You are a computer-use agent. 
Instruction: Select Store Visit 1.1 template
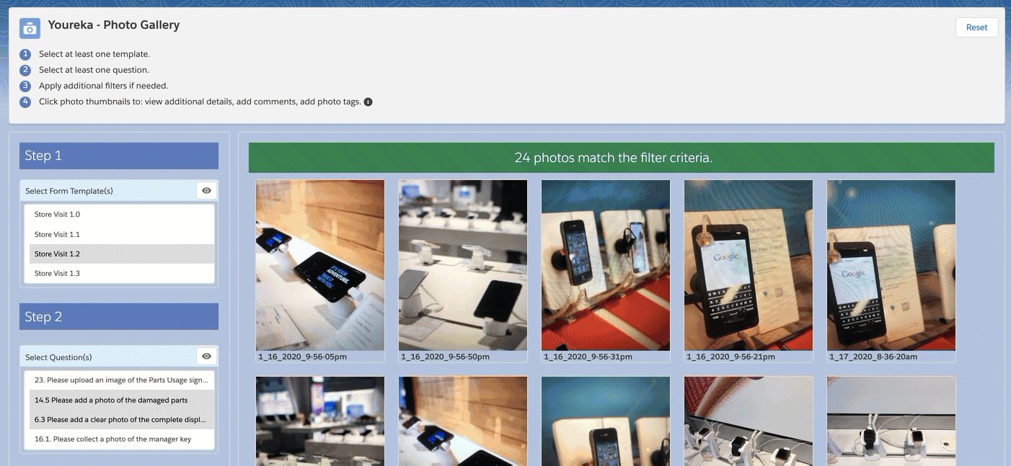pos(122,234)
